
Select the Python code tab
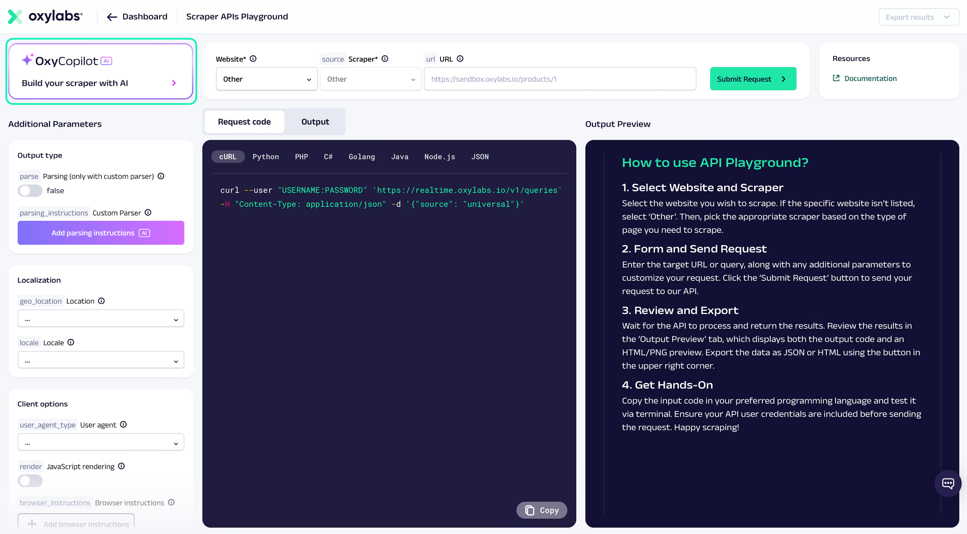(x=266, y=157)
